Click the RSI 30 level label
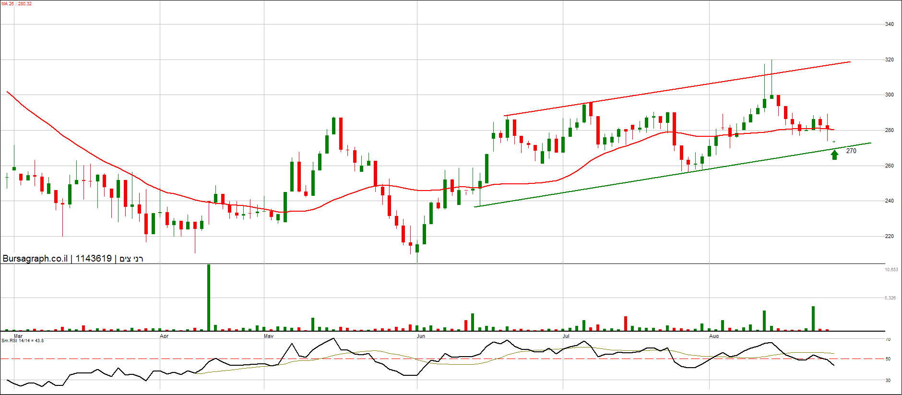The image size is (902, 395). click(x=888, y=381)
